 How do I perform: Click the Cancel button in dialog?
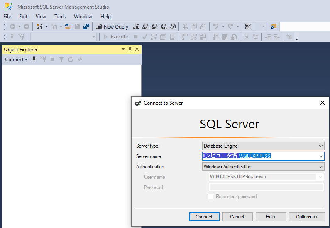point(237,217)
